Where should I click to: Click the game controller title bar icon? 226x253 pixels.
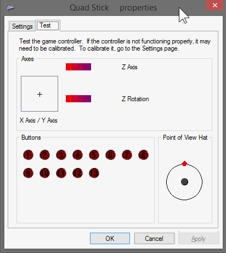(10, 8)
